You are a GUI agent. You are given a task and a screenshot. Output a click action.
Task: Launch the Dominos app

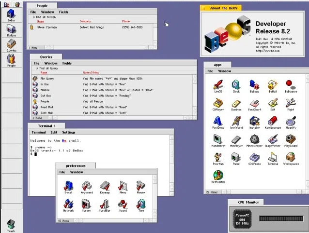click(x=236, y=103)
